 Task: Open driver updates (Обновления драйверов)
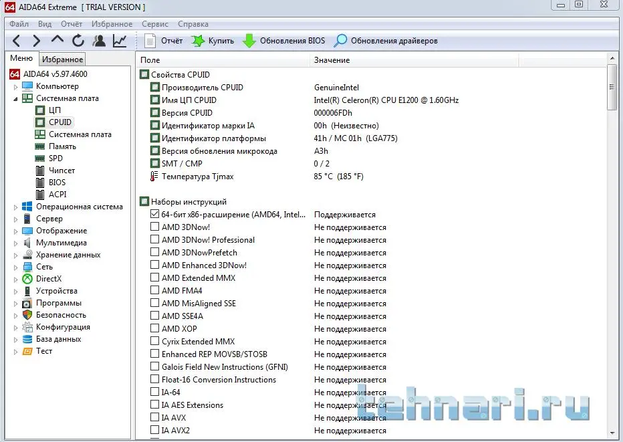pos(386,41)
